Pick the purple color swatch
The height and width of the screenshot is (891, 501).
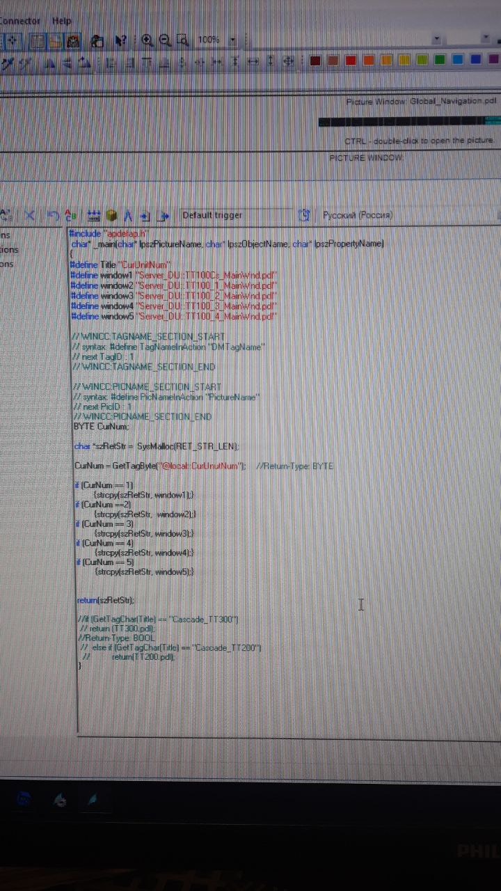493,61
